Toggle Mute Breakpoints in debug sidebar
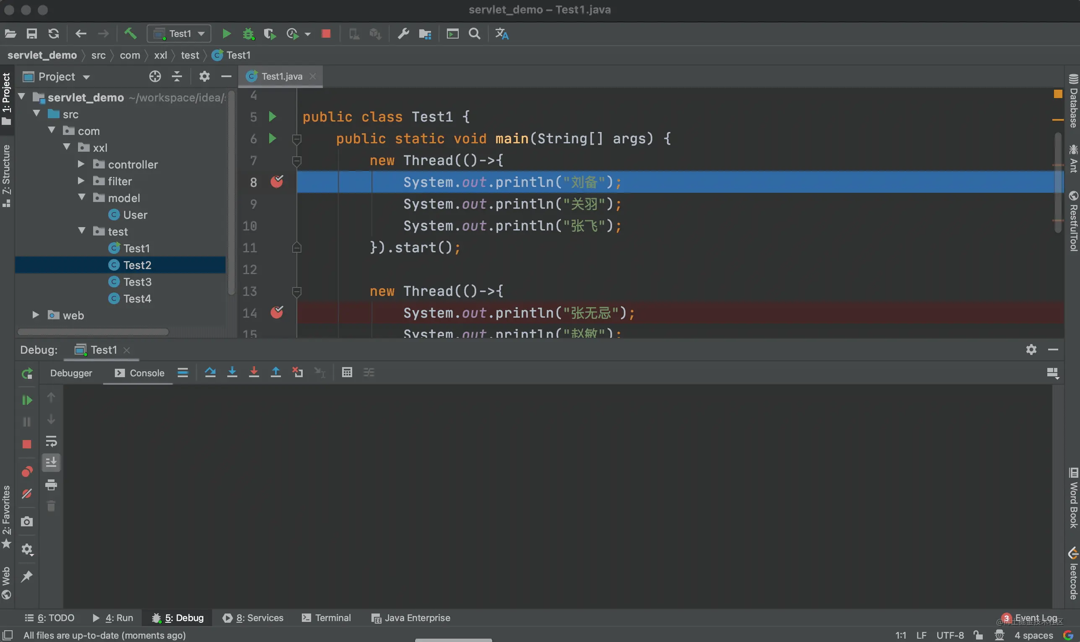This screenshot has width=1080, height=642. [x=27, y=494]
